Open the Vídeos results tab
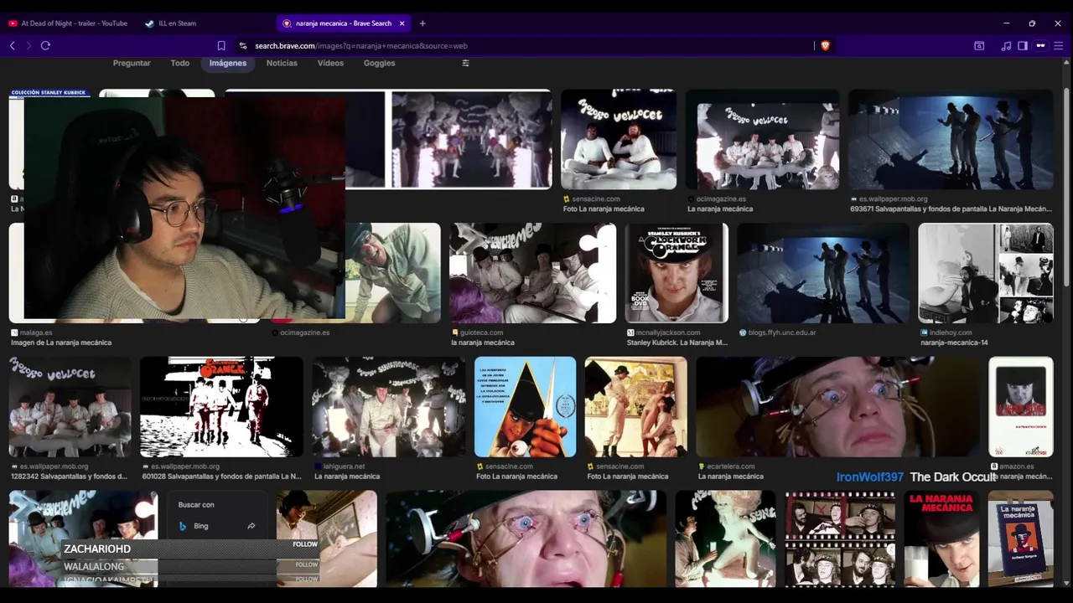1073x603 pixels. [330, 63]
